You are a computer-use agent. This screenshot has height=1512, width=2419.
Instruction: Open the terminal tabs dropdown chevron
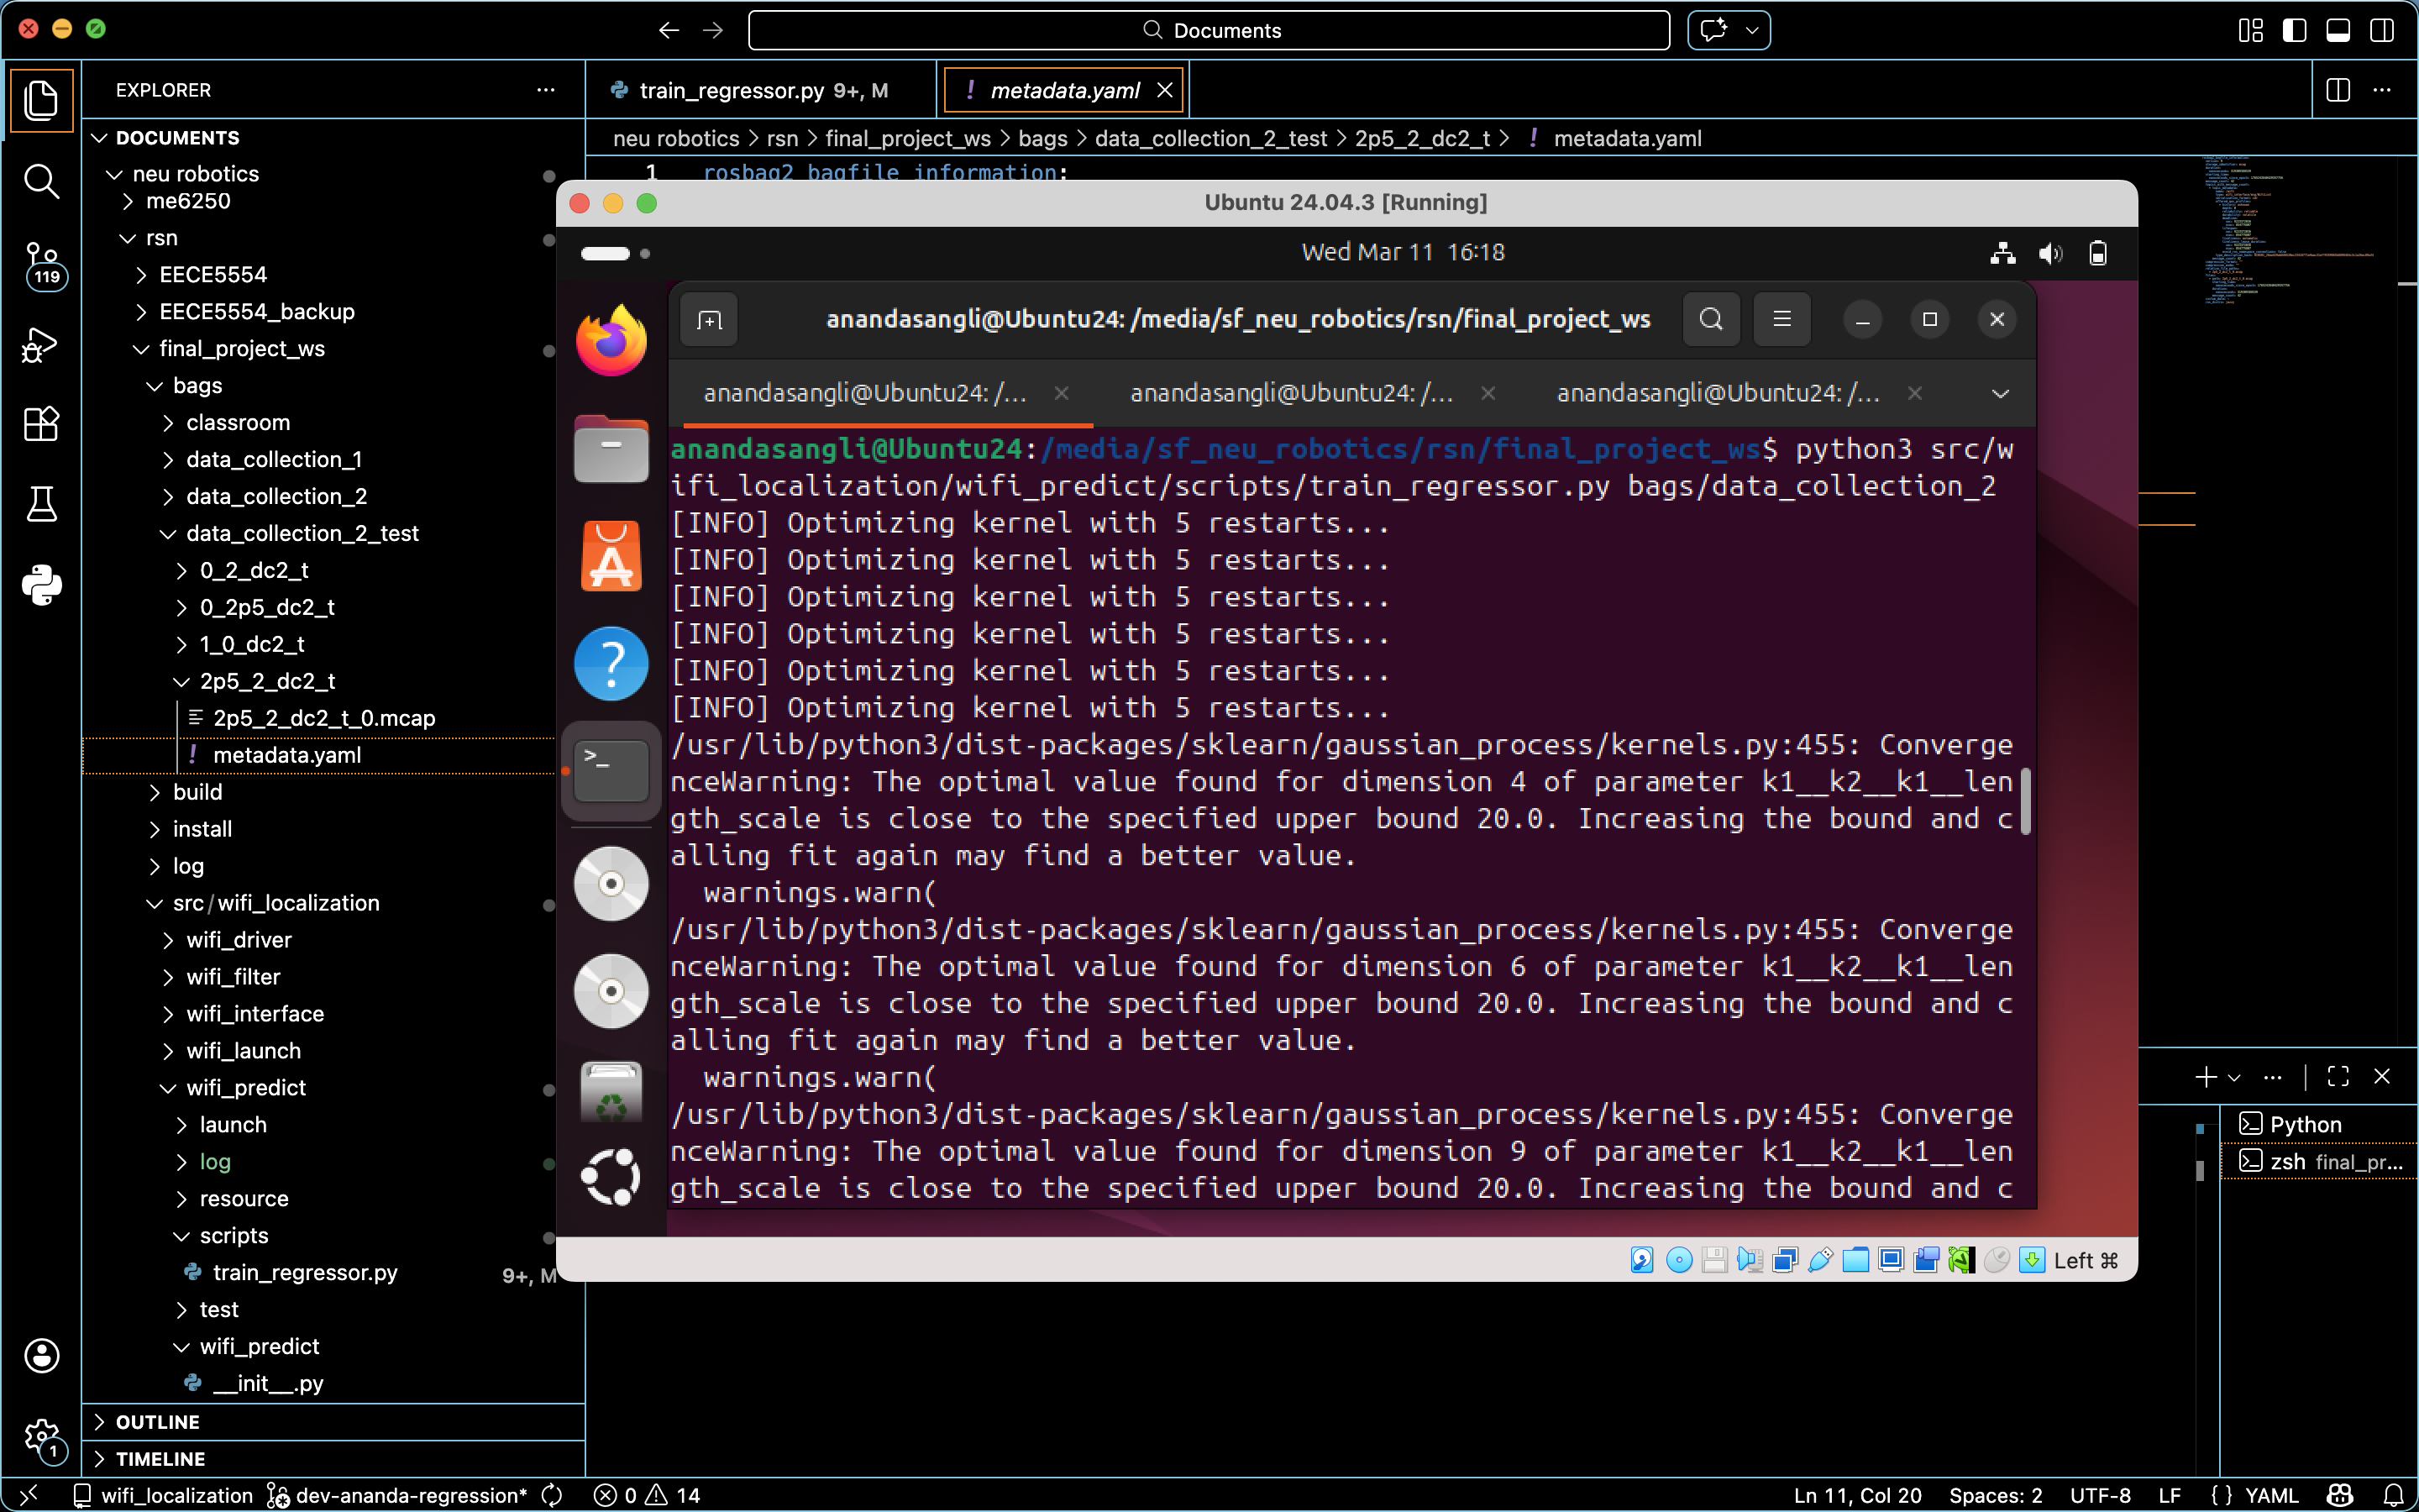coord(1999,394)
